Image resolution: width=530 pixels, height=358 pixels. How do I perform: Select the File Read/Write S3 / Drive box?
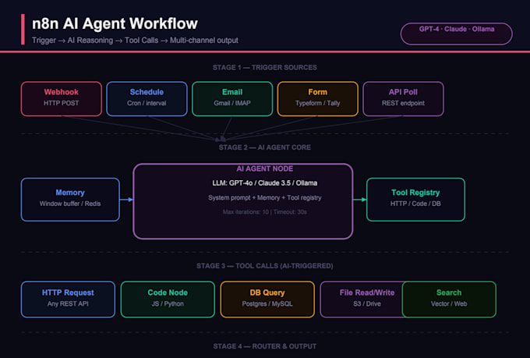361,300
